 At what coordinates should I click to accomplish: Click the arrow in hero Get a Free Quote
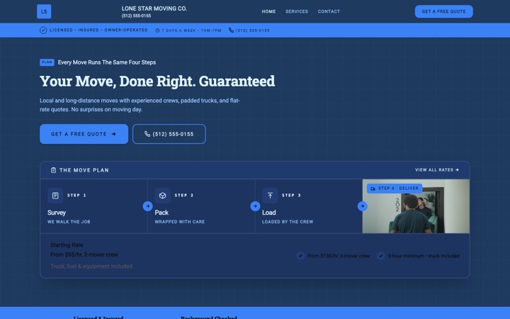click(113, 134)
